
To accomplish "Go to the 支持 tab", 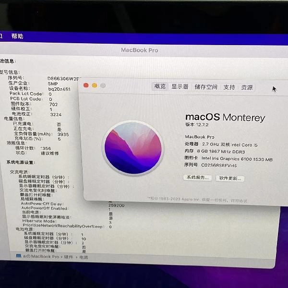I will [x=229, y=87].
